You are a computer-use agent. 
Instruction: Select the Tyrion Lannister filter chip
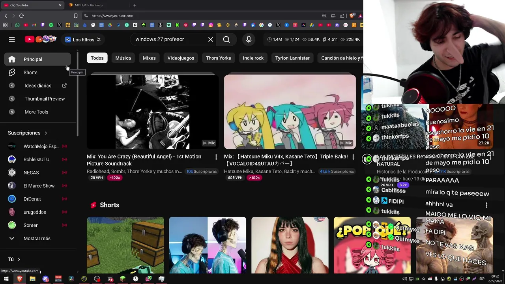pos(292,58)
